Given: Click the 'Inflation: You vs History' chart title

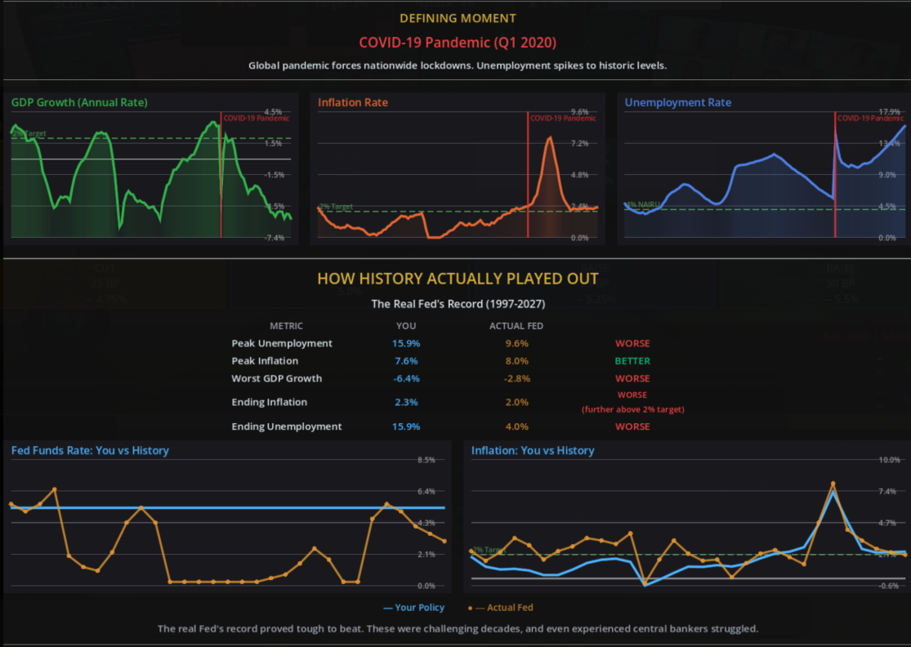Looking at the screenshot, I should [533, 451].
